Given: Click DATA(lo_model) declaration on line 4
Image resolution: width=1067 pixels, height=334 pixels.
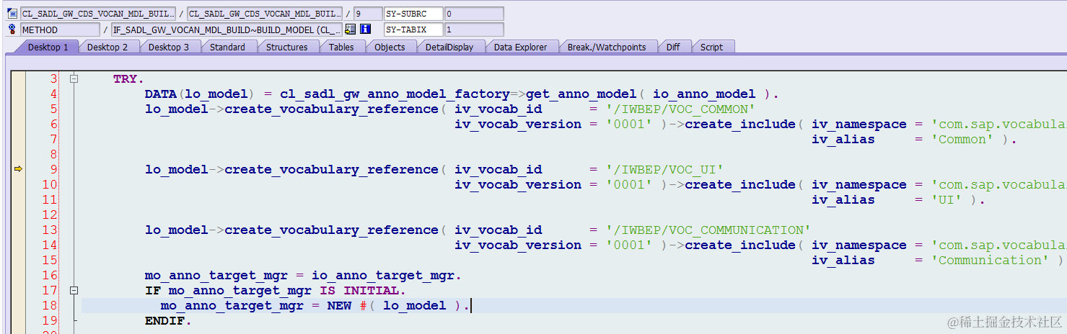Looking at the screenshot, I should 199,94.
